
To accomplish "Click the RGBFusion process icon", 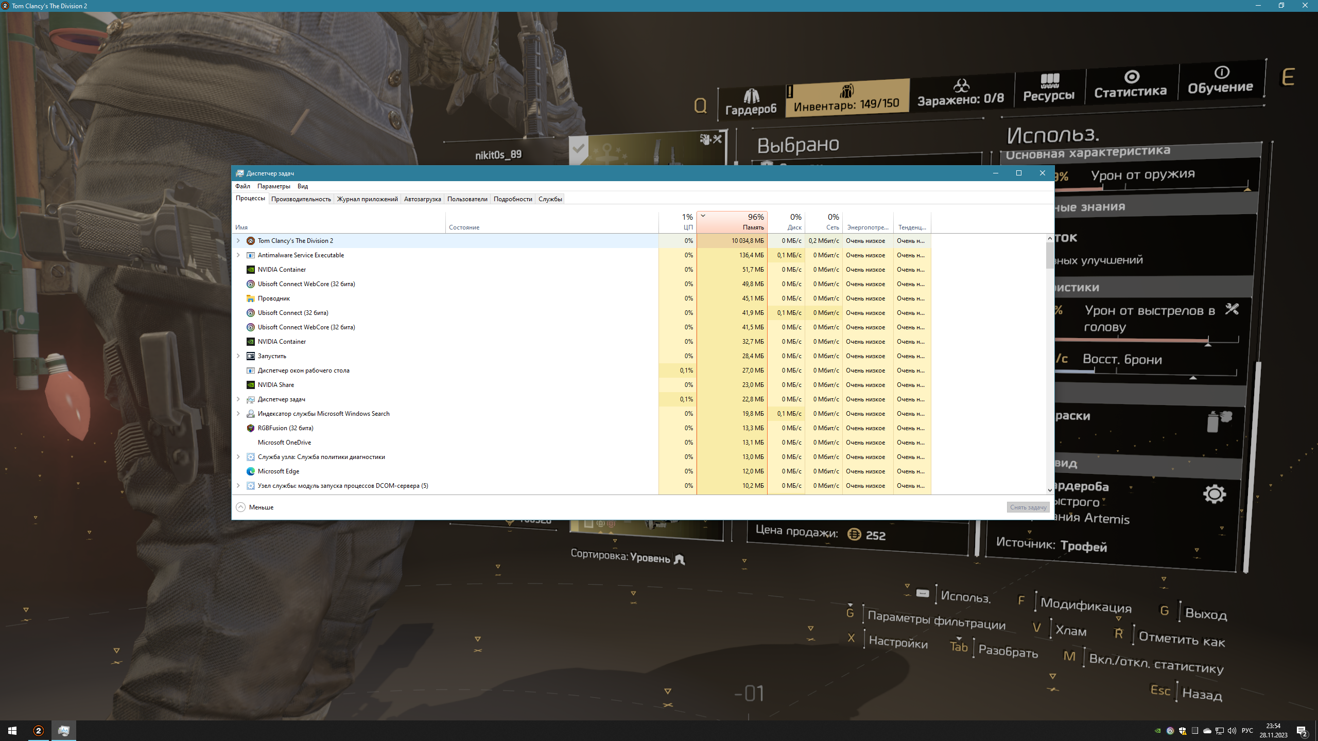I will [251, 428].
